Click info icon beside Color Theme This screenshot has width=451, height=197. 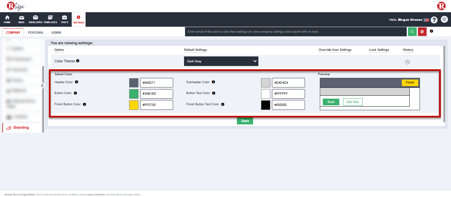pos(78,61)
